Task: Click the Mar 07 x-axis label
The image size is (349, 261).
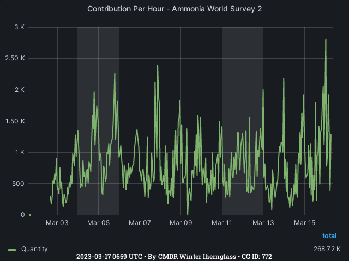Action: click(x=140, y=223)
